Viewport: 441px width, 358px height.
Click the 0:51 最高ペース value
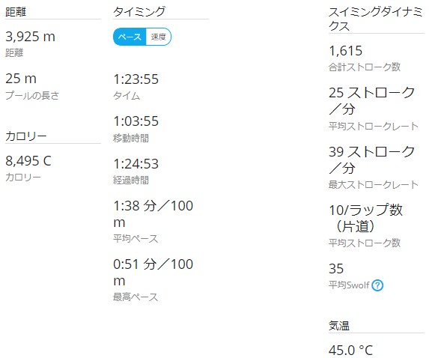(153, 272)
